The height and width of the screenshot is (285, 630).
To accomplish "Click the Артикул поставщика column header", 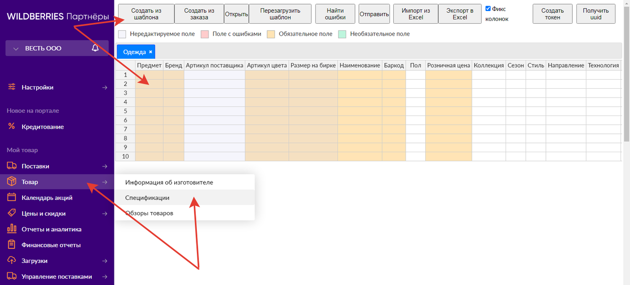I will point(215,66).
